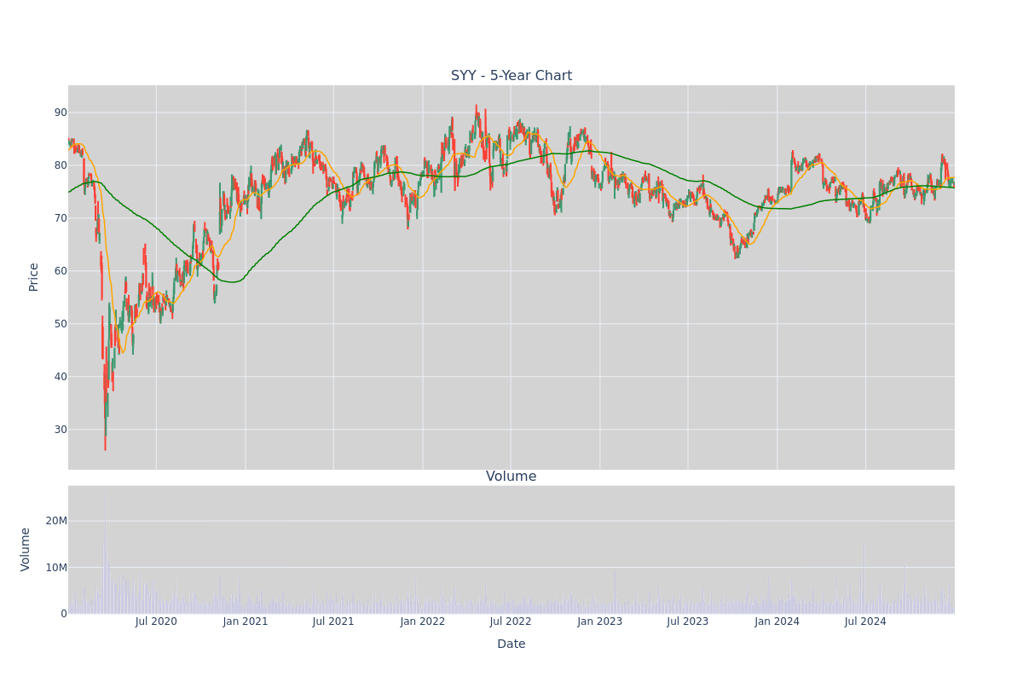The width and height of the screenshot is (1023, 682).
Task: Click the Volume subplot title
Action: pos(511,477)
